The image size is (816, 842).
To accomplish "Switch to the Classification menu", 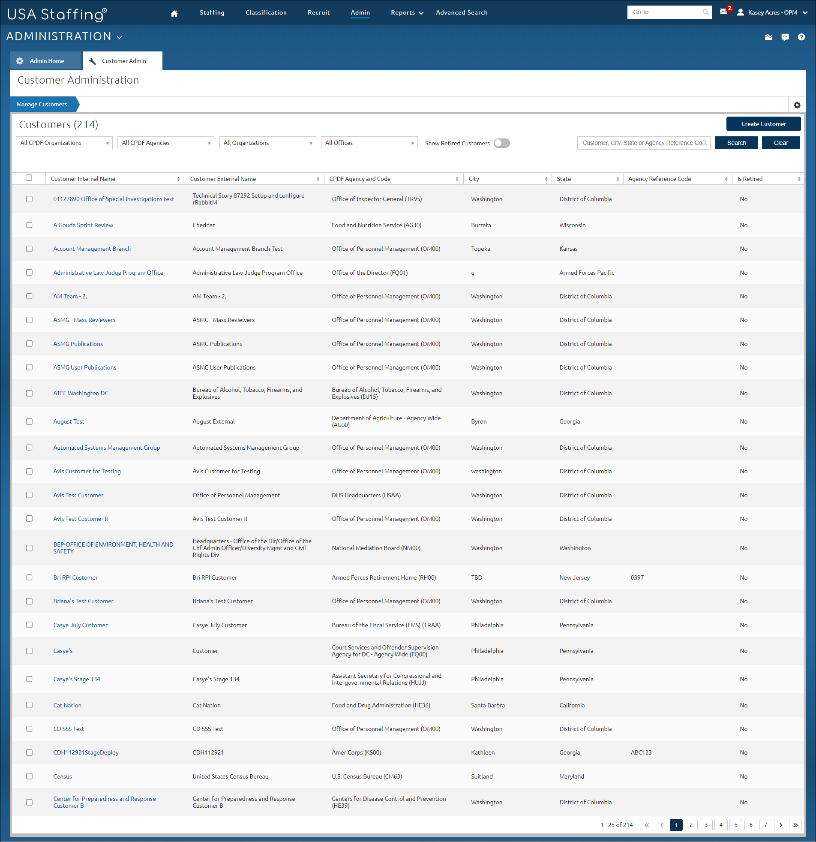I will (266, 12).
